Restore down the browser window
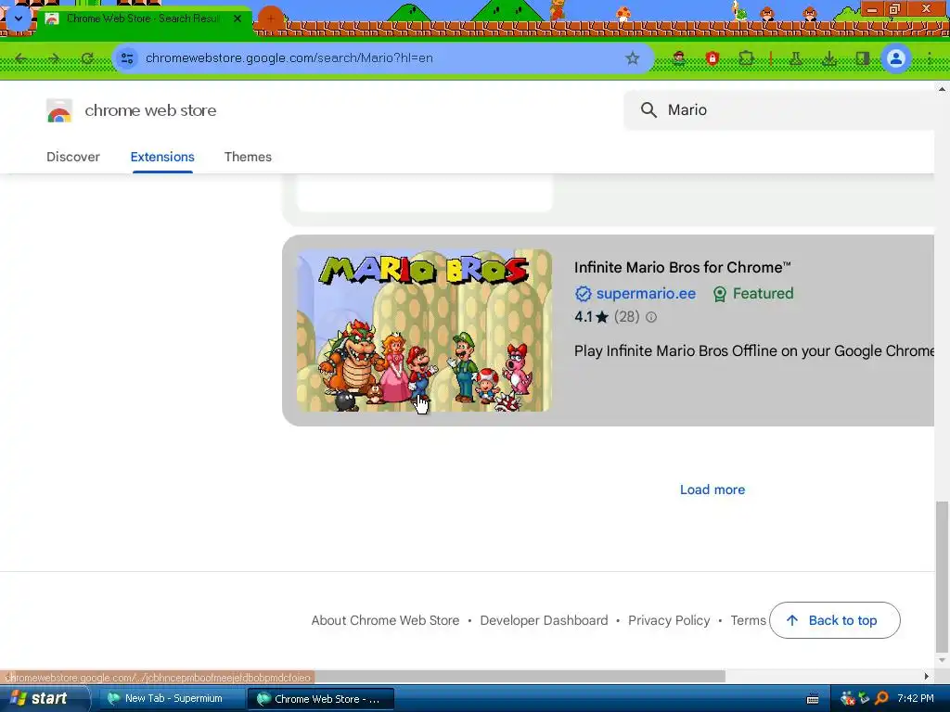The height and width of the screenshot is (712, 950). (x=894, y=9)
